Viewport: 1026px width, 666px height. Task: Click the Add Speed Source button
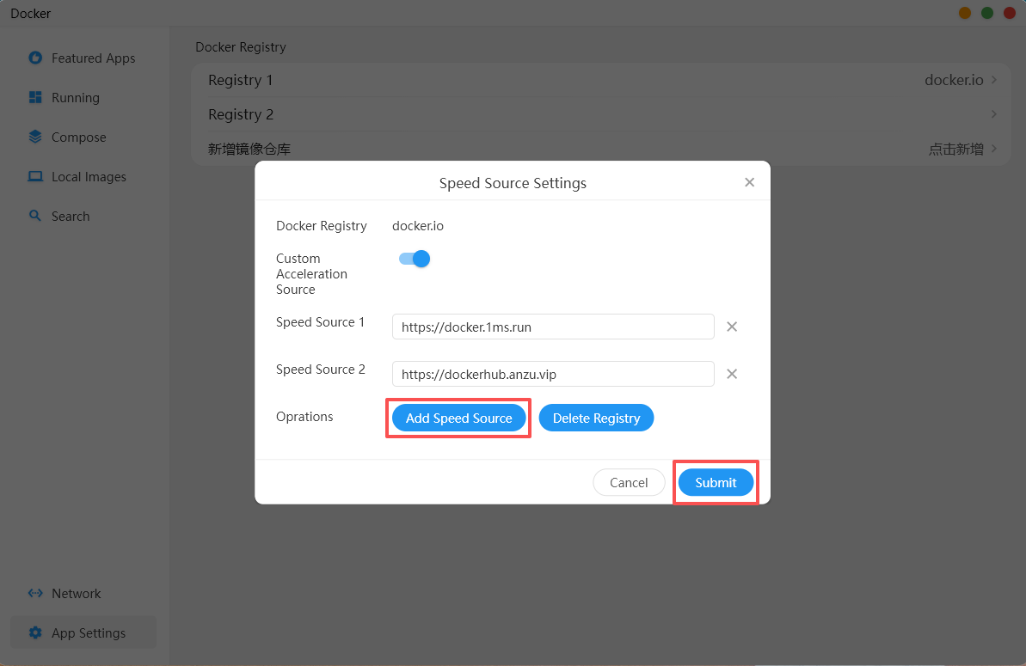point(458,419)
